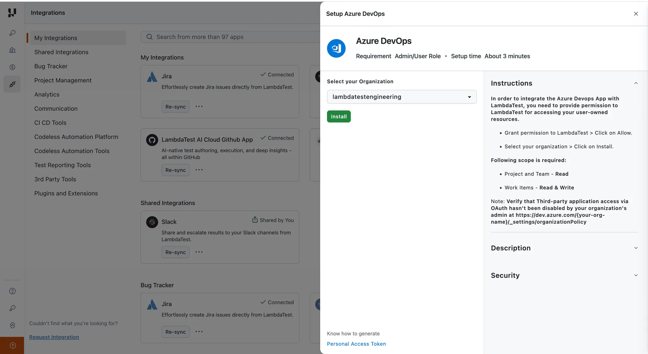Select Codeless Automation Tools category

click(x=72, y=151)
